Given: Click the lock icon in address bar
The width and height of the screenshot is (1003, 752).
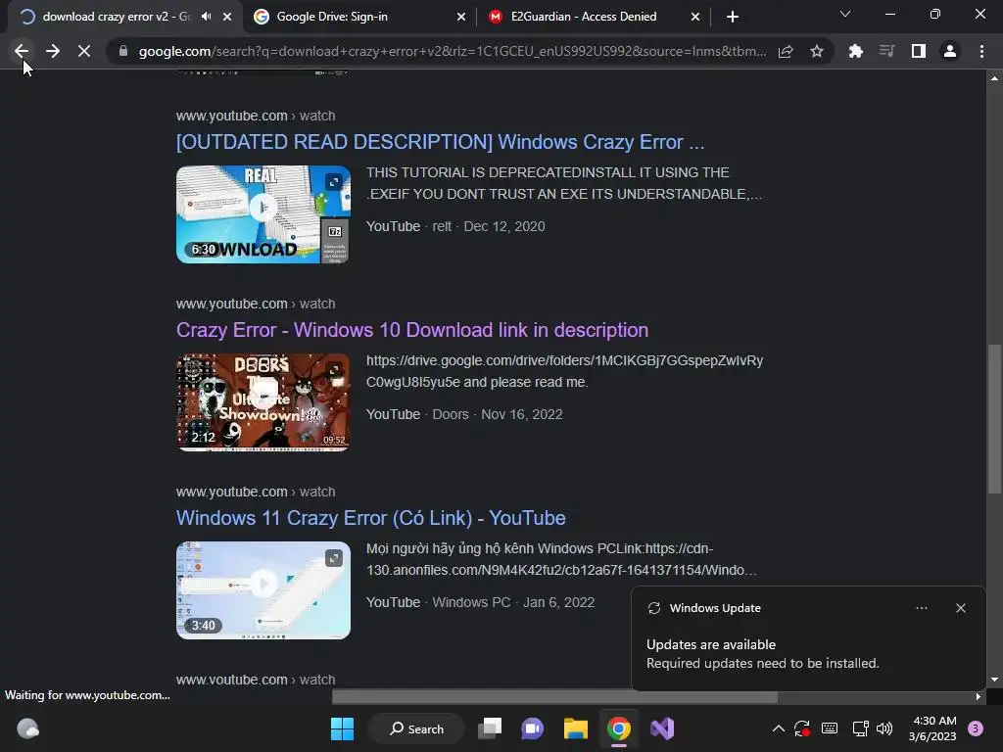Looking at the screenshot, I should click(x=123, y=51).
